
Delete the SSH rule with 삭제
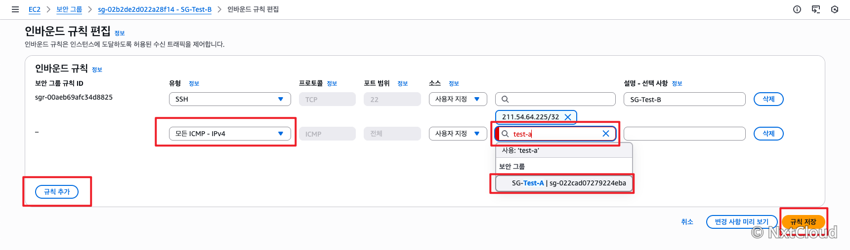click(768, 99)
